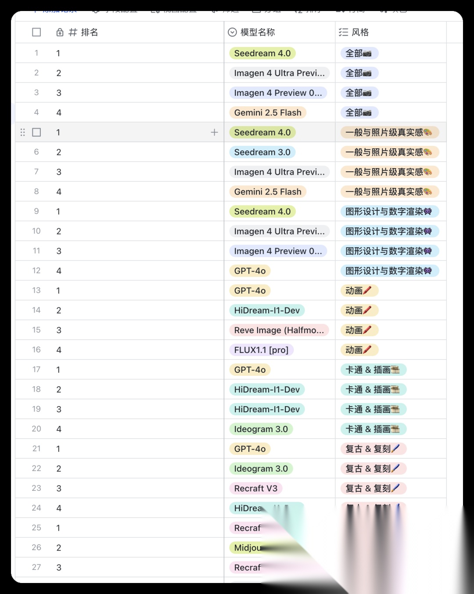Image resolution: width=474 pixels, height=594 pixels.
Task: Click 复古 & 复刻 tag in row 22
Action: 373,468
